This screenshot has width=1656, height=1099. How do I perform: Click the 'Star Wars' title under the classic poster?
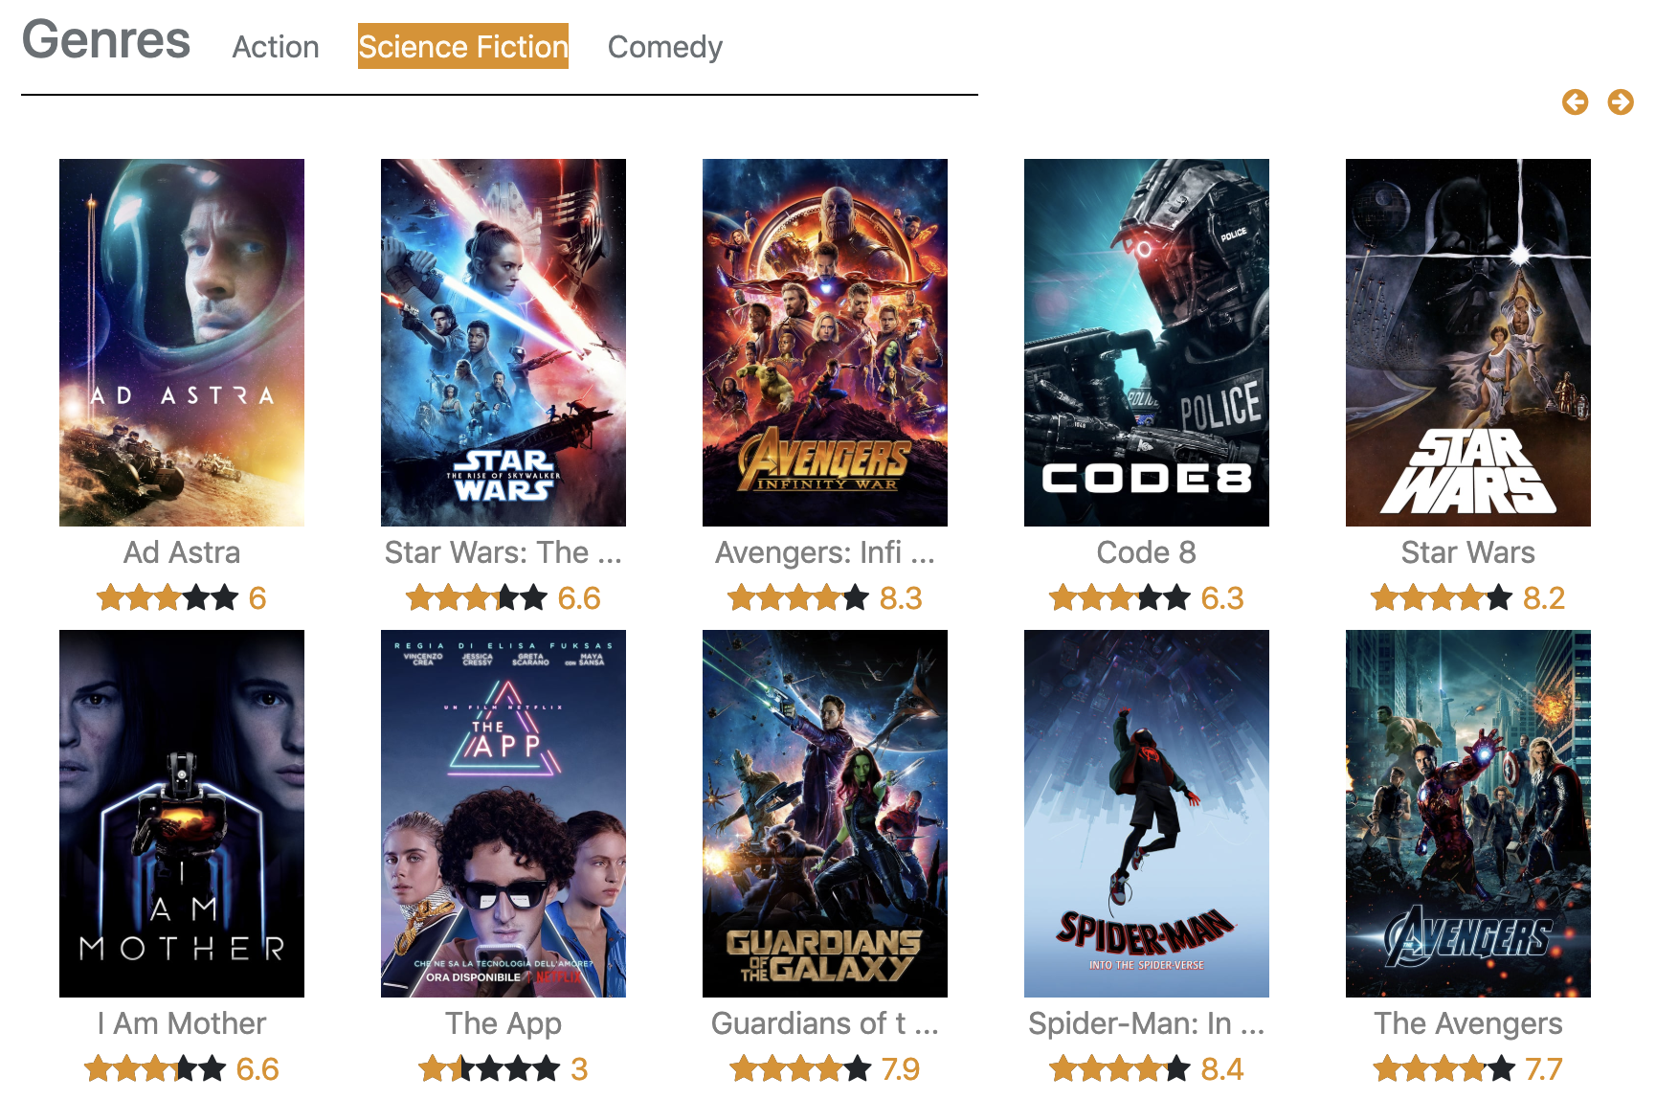click(x=1468, y=552)
